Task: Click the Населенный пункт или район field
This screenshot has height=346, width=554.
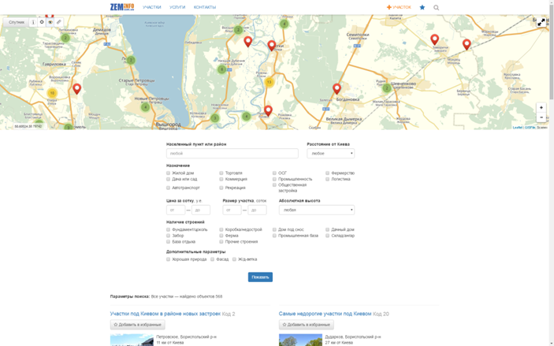Action: (232, 154)
